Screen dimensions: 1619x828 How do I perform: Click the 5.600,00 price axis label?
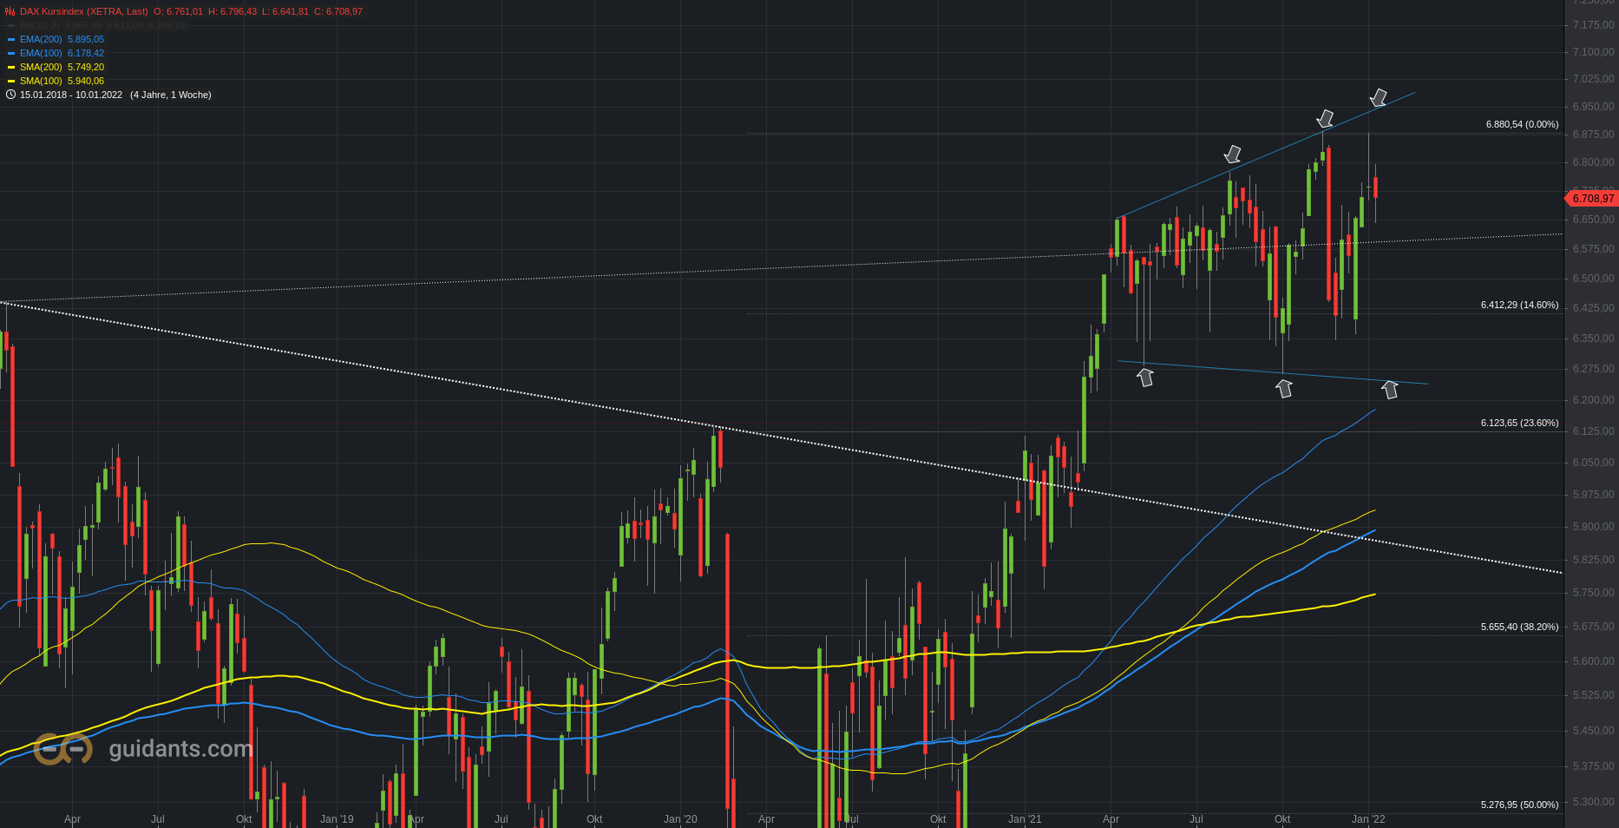pyautogui.click(x=1593, y=660)
